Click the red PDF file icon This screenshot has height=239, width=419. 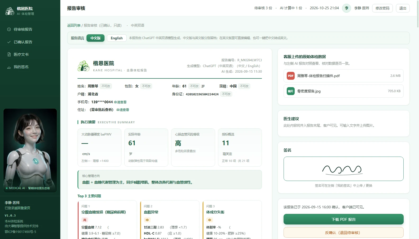[x=291, y=76]
